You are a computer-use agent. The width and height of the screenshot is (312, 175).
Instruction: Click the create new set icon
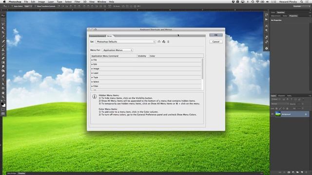(x=164, y=42)
